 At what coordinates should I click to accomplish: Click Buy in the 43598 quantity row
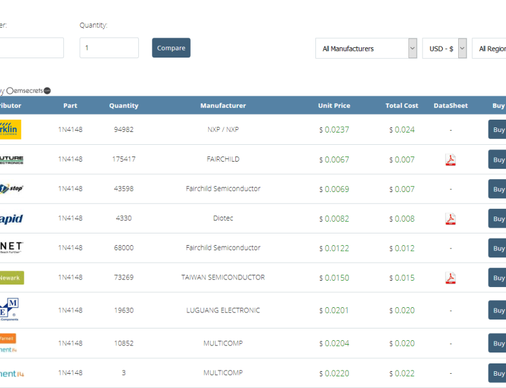[x=497, y=189]
